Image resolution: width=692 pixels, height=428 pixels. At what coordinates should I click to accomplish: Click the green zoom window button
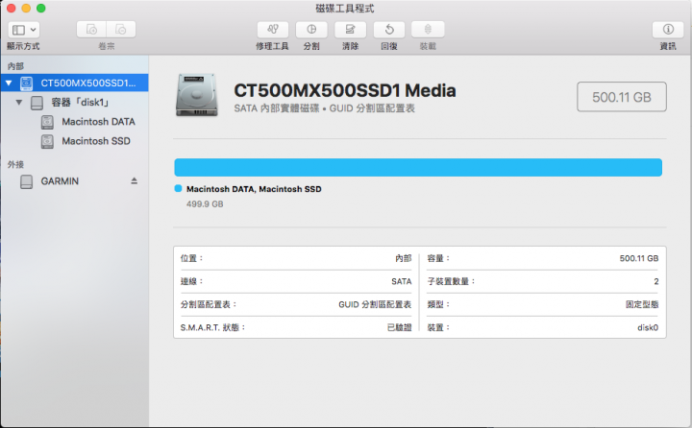[40, 8]
